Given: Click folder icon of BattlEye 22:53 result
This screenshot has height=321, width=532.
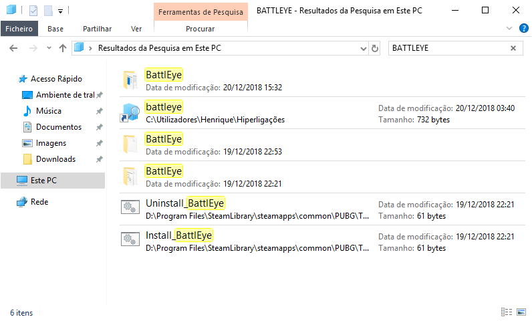Looking at the screenshot, I should (x=130, y=144).
